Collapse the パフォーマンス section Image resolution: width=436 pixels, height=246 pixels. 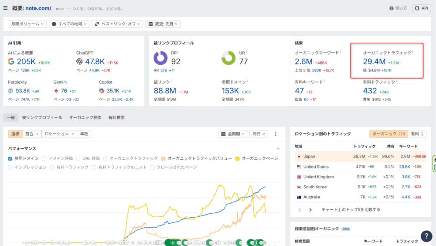[x=278, y=149]
